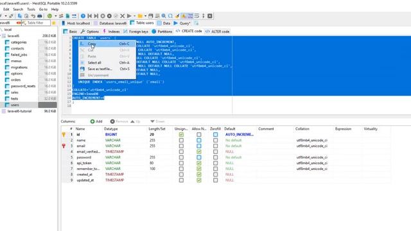This screenshot has width=411, height=231.
Task: Click the reformat SQL broom icon
Action: (x=177, y=16)
